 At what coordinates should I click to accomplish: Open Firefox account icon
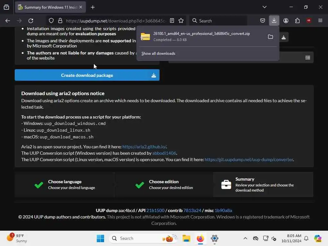286,20
